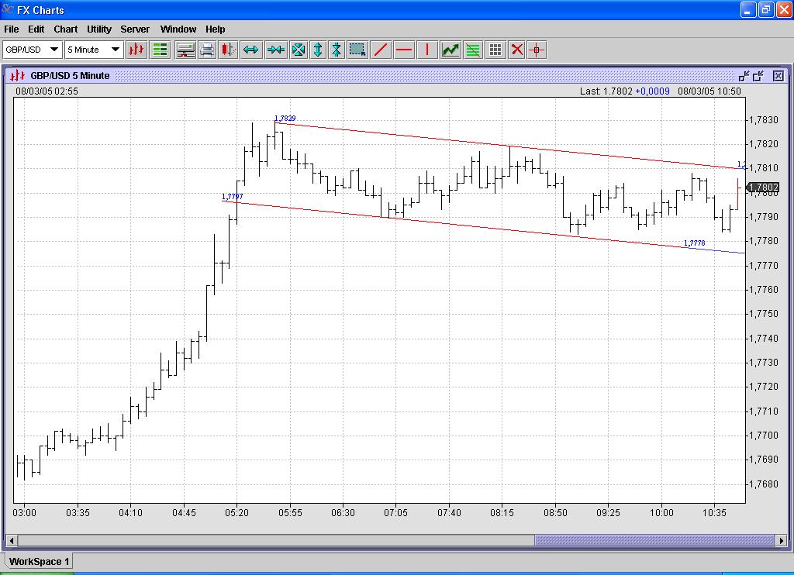This screenshot has height=575, width=794.
Task: Select the diagonal trend line drawing tool
Action: 381,50
